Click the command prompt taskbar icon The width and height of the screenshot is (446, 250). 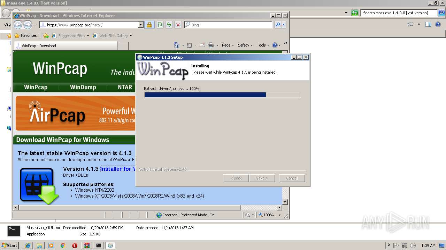click(x=99, y=245)
